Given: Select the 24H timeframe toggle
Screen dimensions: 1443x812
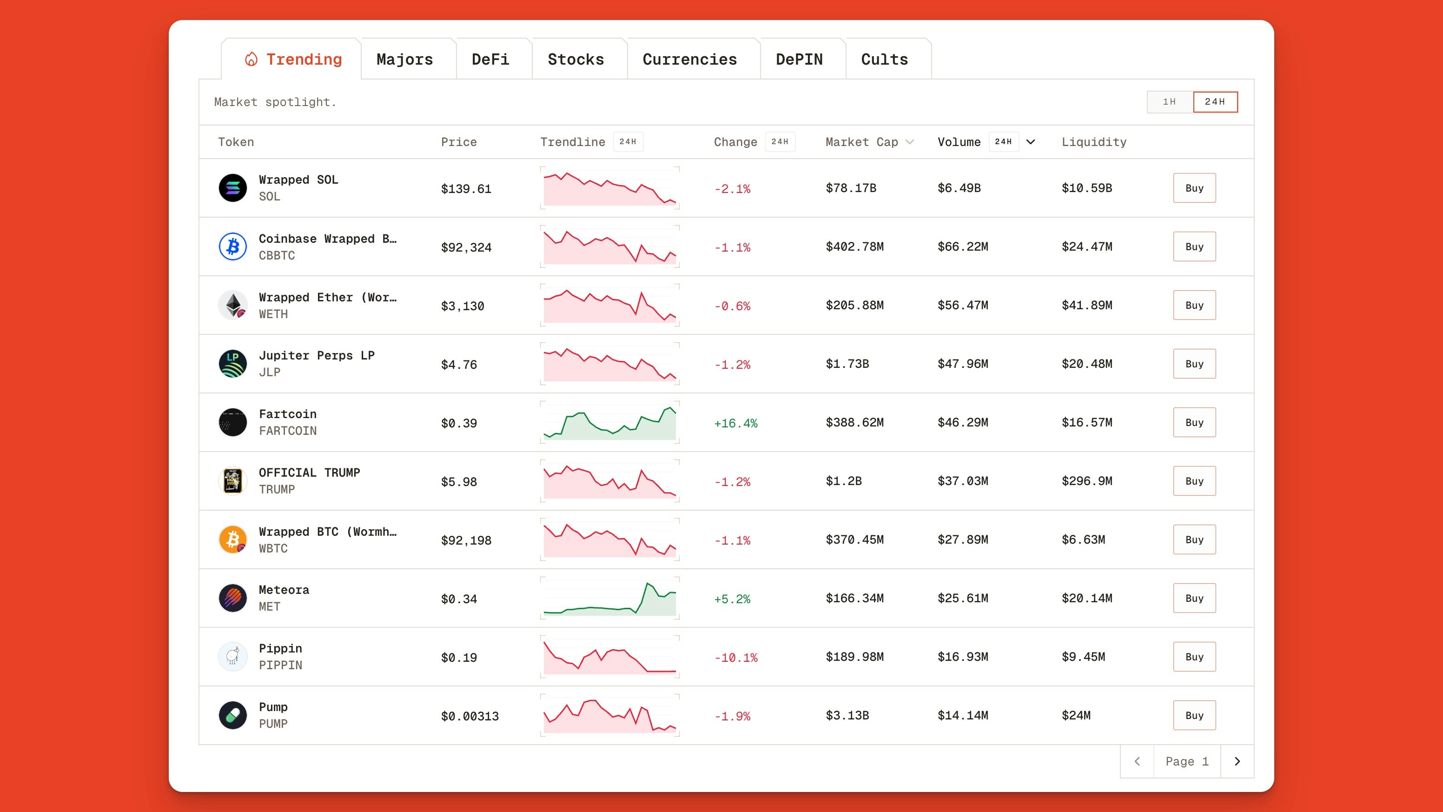Looking at the screenshot, I should click(x=1214, y=102).
